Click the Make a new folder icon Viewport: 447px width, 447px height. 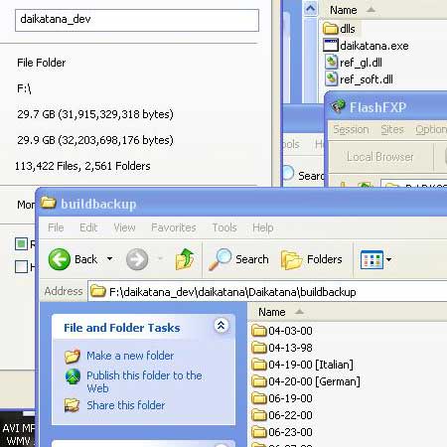tap(73, 357)
